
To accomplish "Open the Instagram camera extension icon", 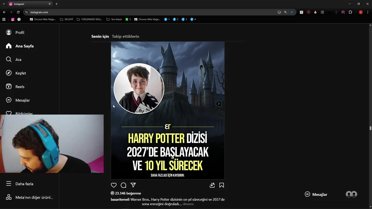I will point(322,12).
